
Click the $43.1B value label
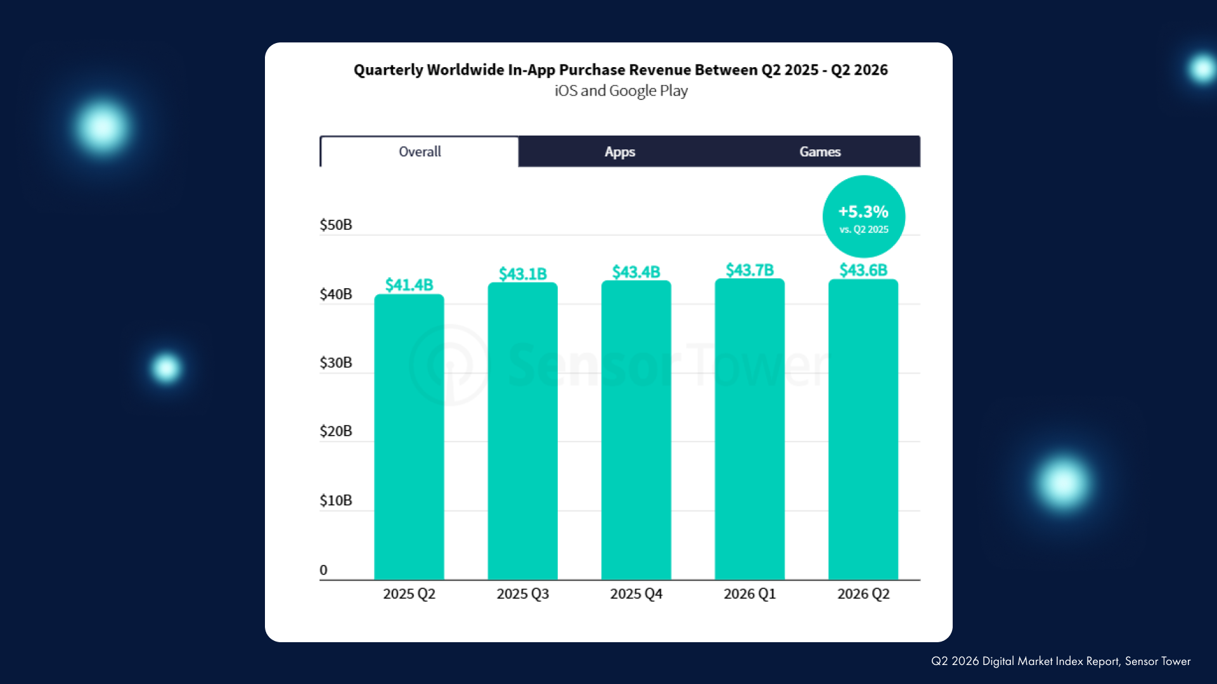tap(522, 274)
